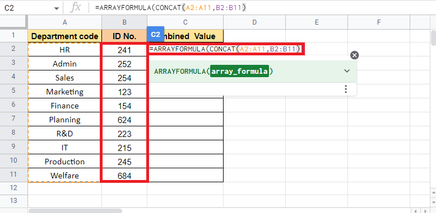Click the array_formula argument highlight
This screenshot has height=213, width=436.
click(239, 71)
